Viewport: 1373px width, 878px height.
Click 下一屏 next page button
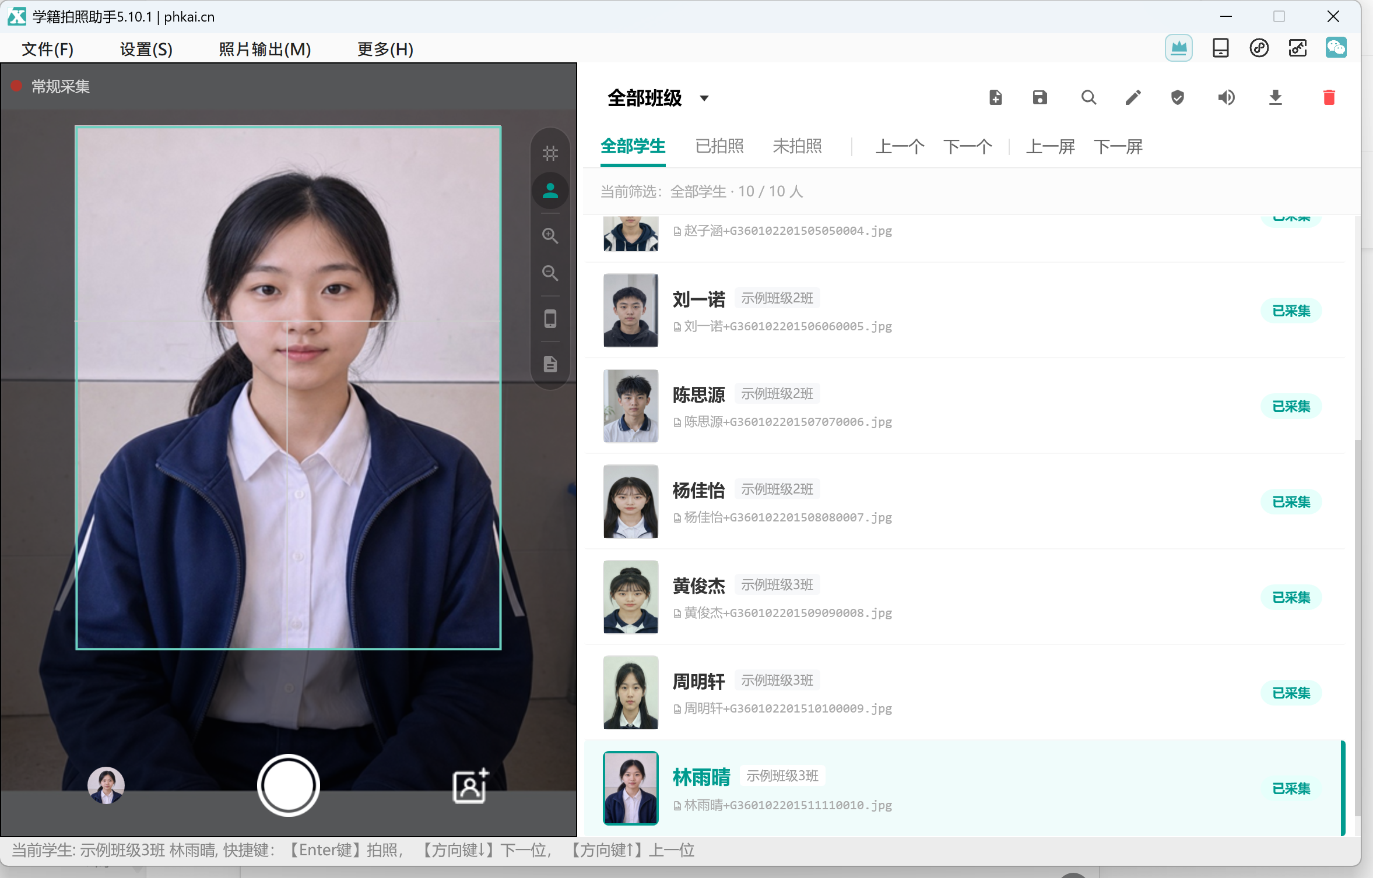(1118, 146)
